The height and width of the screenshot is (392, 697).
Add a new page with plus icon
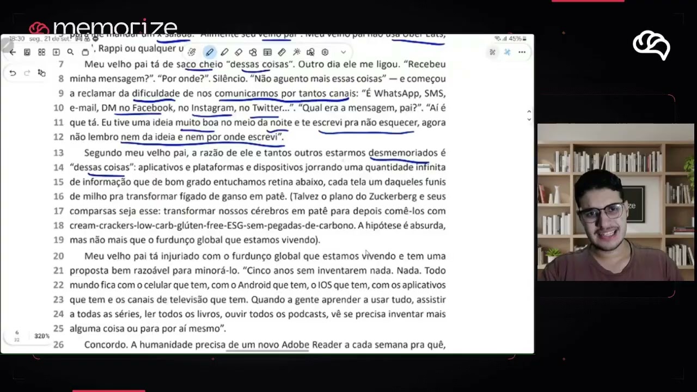pos(56,52)
